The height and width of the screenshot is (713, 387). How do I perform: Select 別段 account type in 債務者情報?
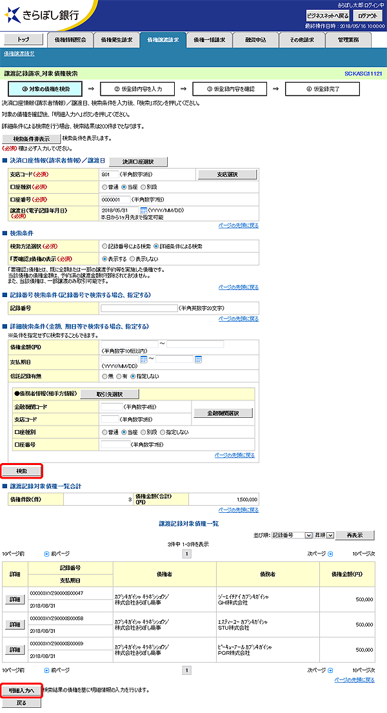click(143, 432)
